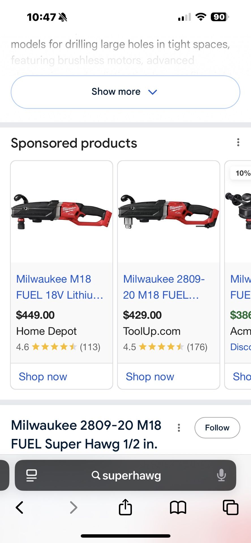Tap the Safari back arrow

coord(19,507)
